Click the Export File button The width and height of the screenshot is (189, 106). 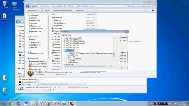pyautogui.click(x=123, y=41)
